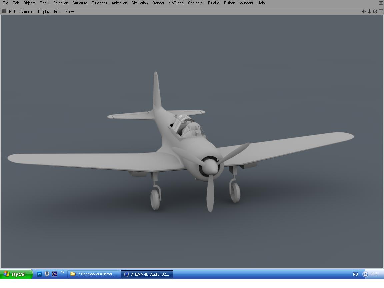Viewport: 384px width, 288px height.
Task: Open the viewport View menu
Action: point(70,12)
